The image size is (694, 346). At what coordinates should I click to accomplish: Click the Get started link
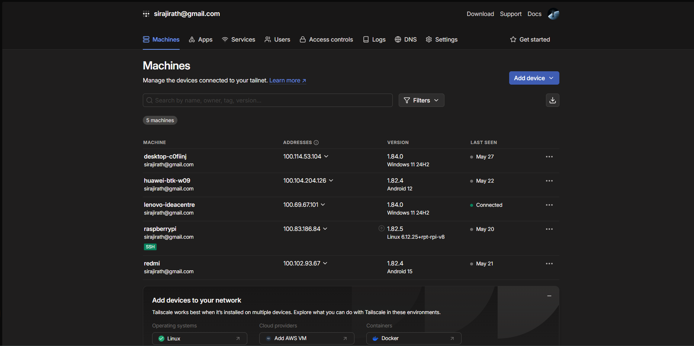point(530,39)
